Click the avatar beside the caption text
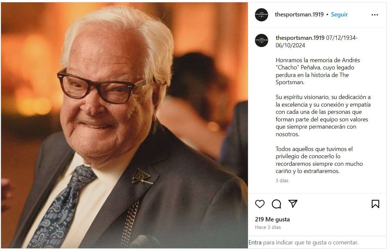Viewport: 388px width, 251px height. click(x=262, y=40)
